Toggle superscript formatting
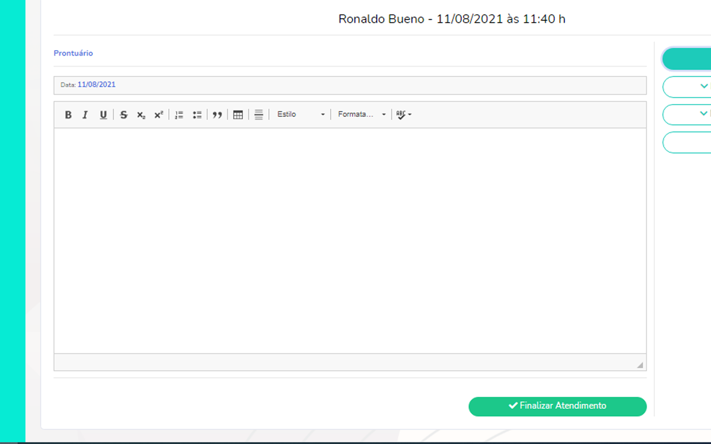 (158, 115)
